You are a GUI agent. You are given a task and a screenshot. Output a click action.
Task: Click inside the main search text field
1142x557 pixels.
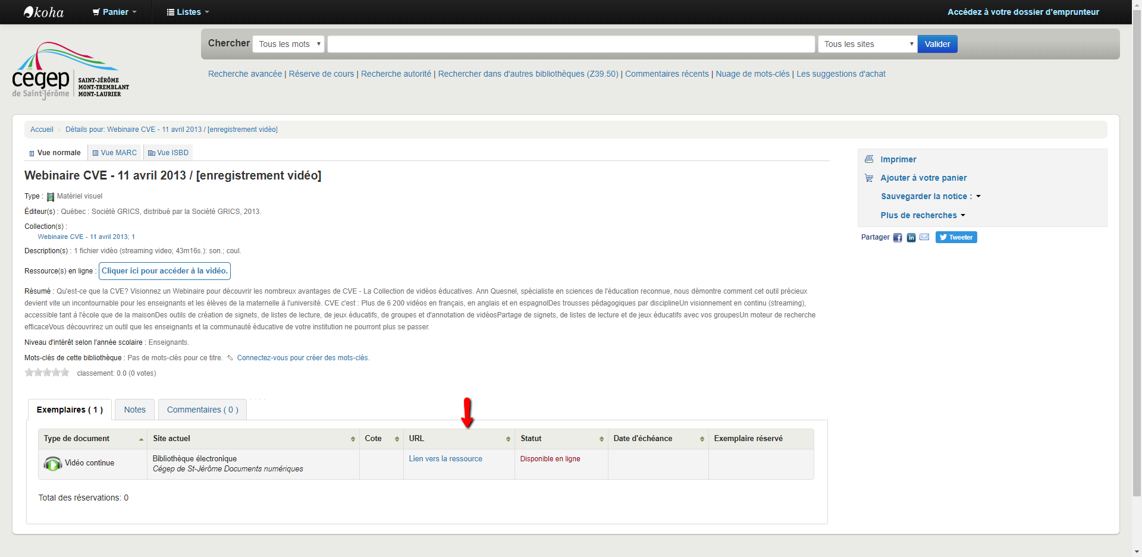tap(571, 44)
